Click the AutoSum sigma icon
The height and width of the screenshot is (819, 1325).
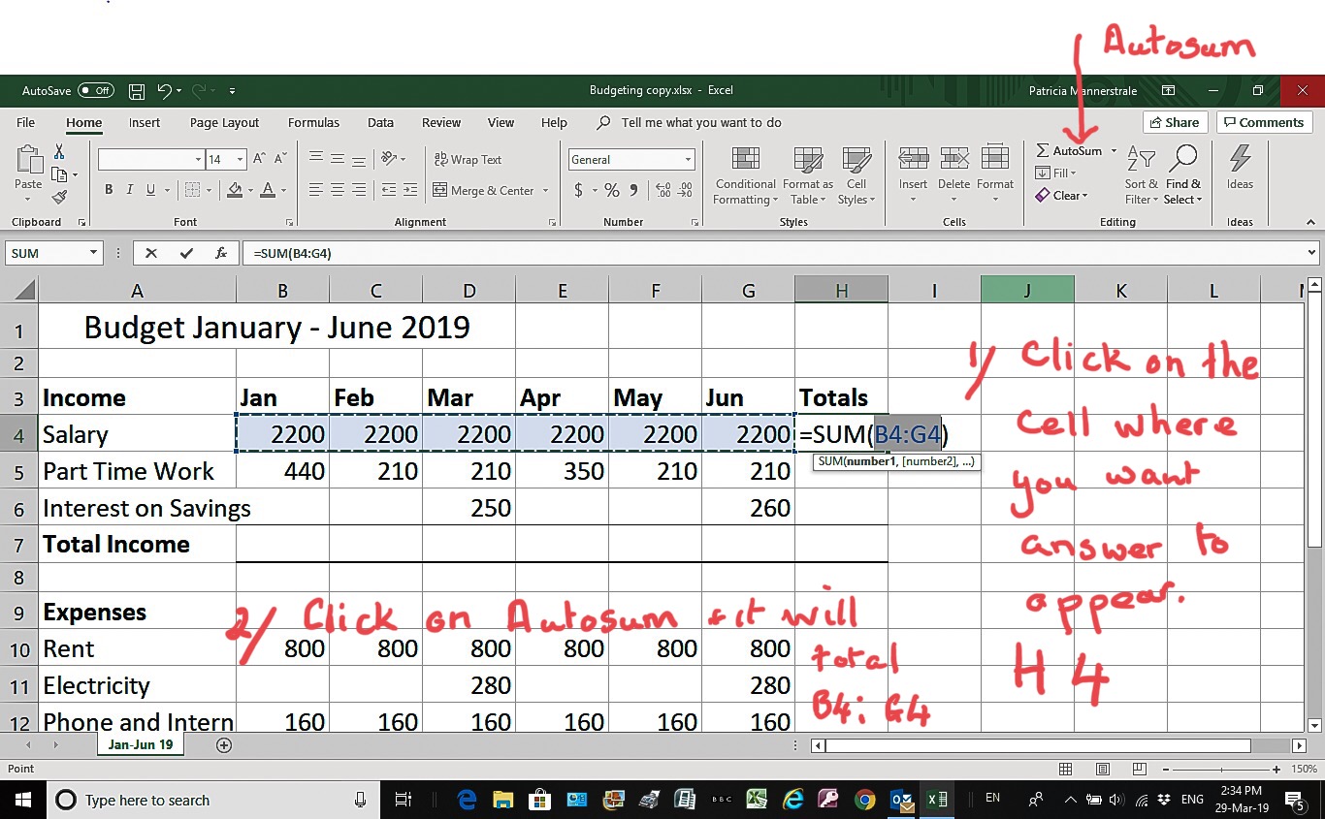point(1043,150)
